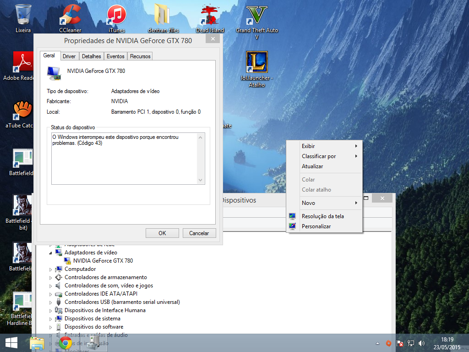
Task: Switch to the Driver tab
Action: (69, 56)
